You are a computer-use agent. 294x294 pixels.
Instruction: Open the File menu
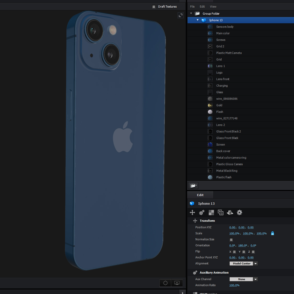[192, 7]
